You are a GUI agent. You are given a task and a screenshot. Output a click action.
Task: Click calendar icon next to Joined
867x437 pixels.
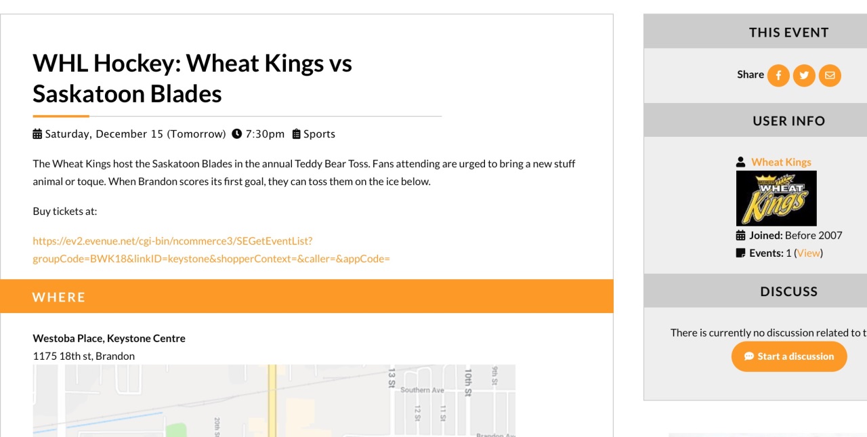click(741, 236)
